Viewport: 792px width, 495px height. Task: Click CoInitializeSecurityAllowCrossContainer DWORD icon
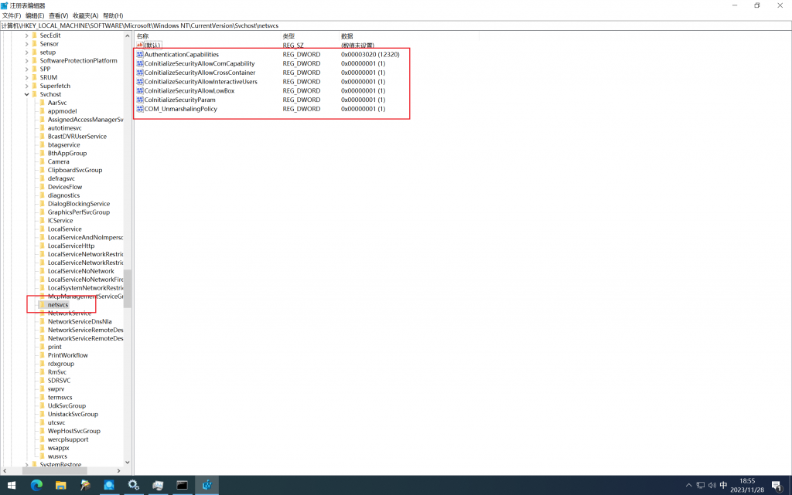tap(140, 73)
